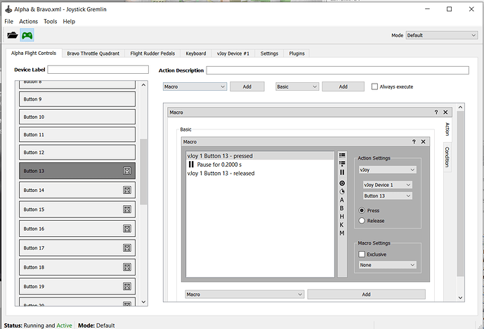Click the M icon in macro toolbar

[x=341, y=233]
